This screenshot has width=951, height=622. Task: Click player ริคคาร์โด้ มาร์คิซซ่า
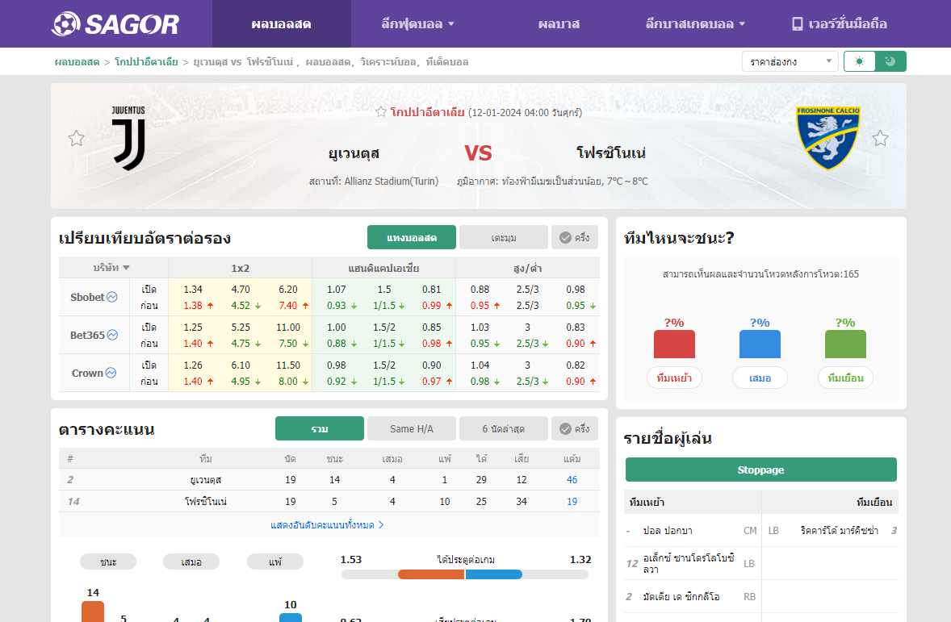click(x=839, y=531)
